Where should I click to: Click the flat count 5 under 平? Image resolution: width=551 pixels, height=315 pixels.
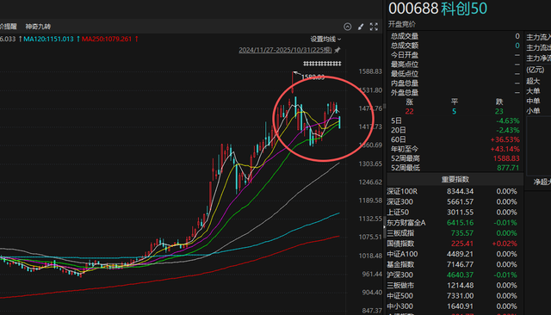[x=454, y=112]
